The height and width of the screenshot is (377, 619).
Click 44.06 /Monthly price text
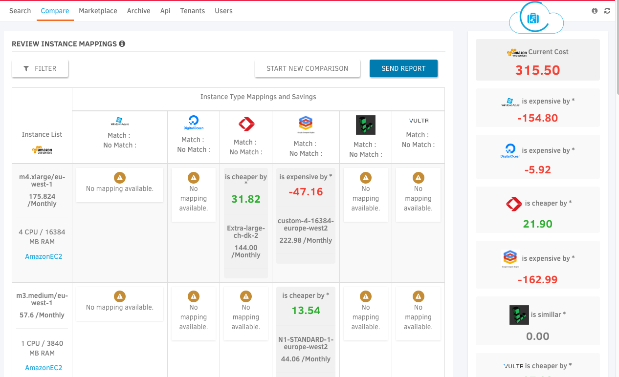point(306,359)
